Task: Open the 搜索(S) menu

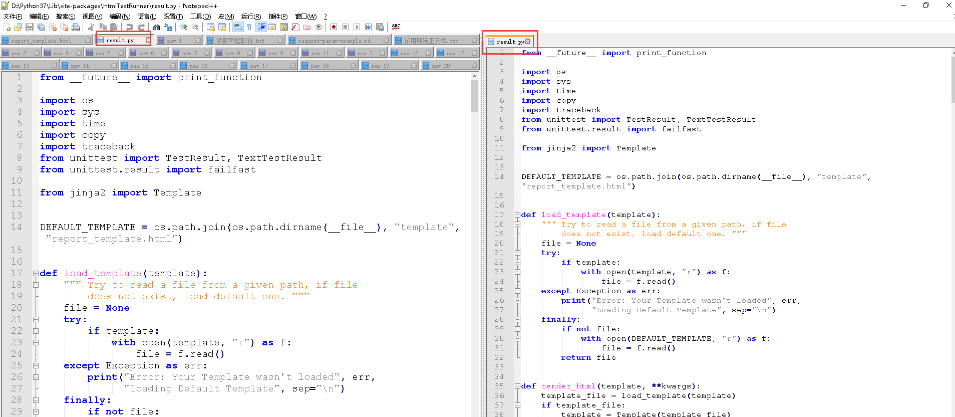Action: point(66,17)
